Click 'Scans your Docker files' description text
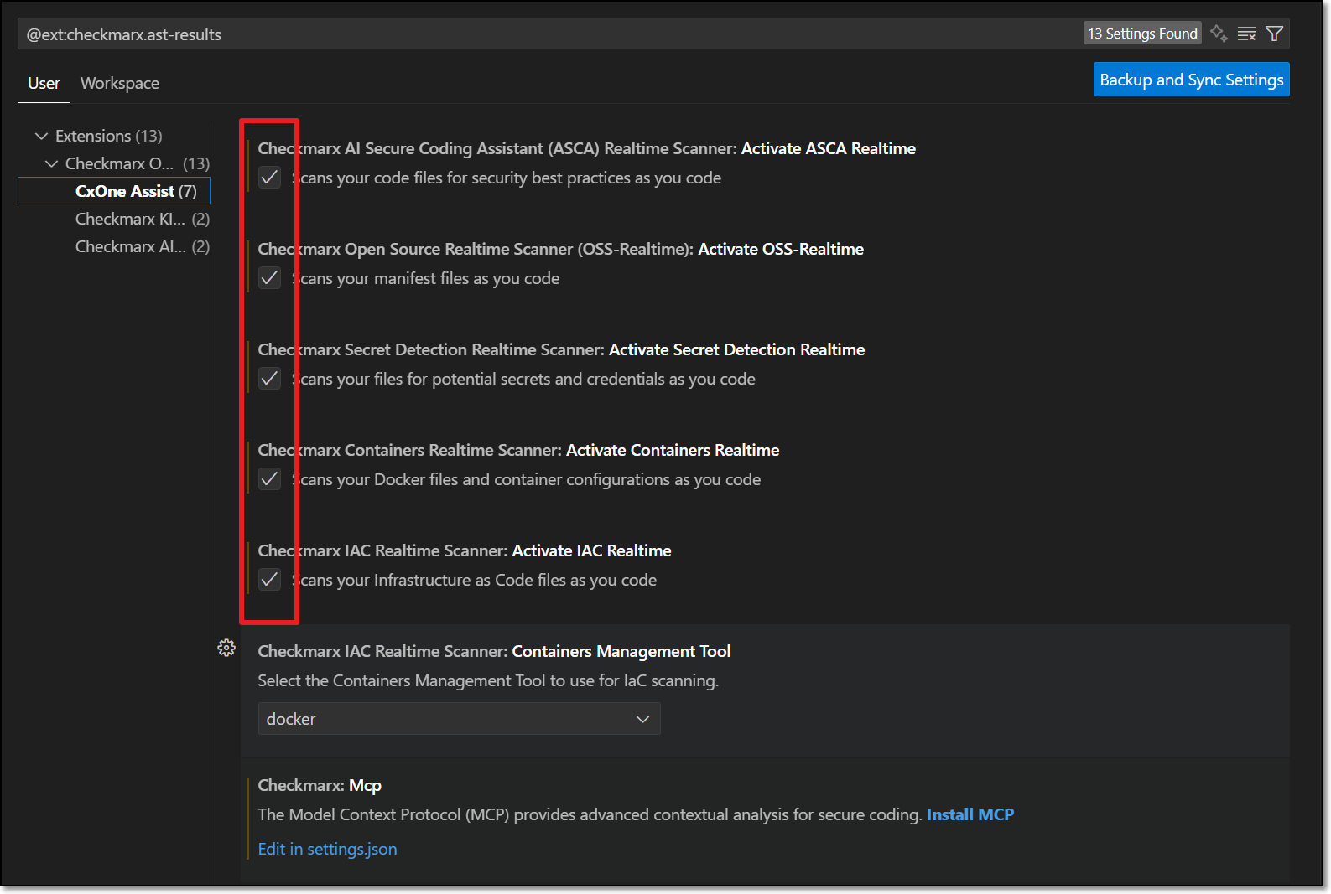This screenshot has width=1331, height=894. (x=526, y=479)
